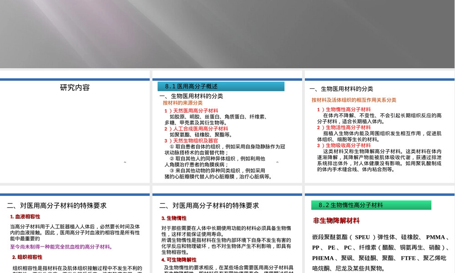
Task: Click the 8.1 医用高分子概述 blue title bar
Action: (221, 86)
